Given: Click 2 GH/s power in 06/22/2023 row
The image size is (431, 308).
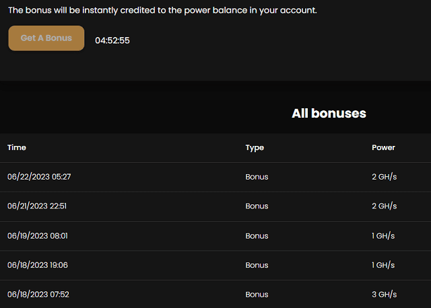Looking at the screenshot, I should coord(385,177).
